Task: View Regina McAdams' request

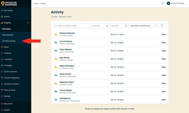Action: point(164,67)
